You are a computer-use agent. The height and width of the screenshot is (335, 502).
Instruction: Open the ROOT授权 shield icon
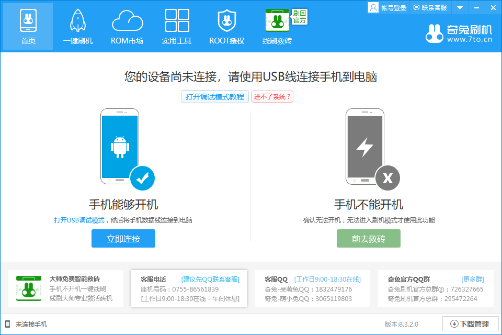tap(226, 20)
